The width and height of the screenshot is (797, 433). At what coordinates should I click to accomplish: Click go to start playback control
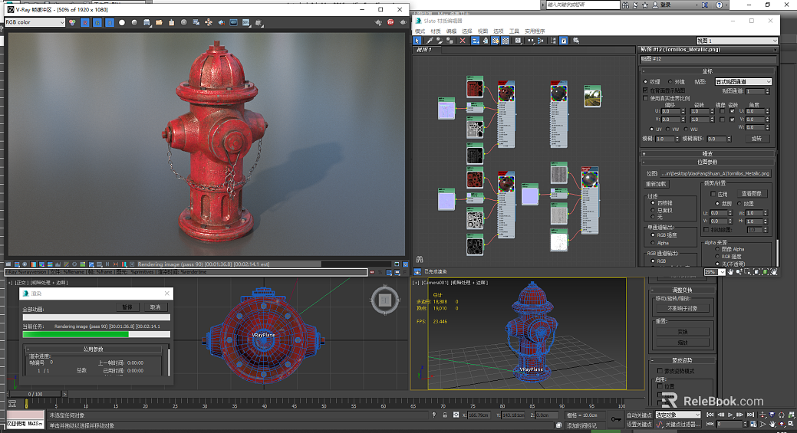pyautogui.click(x=710, y=415)
